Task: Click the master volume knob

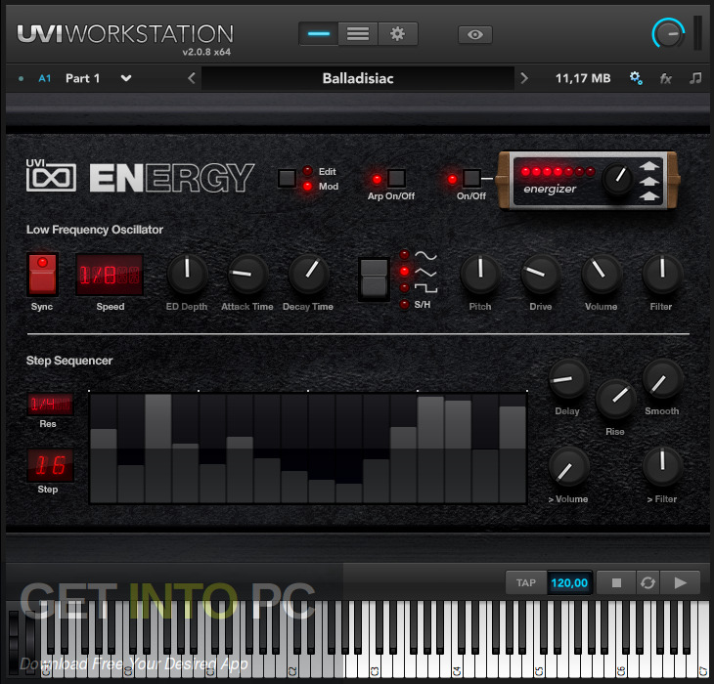Action: [668, 33]
